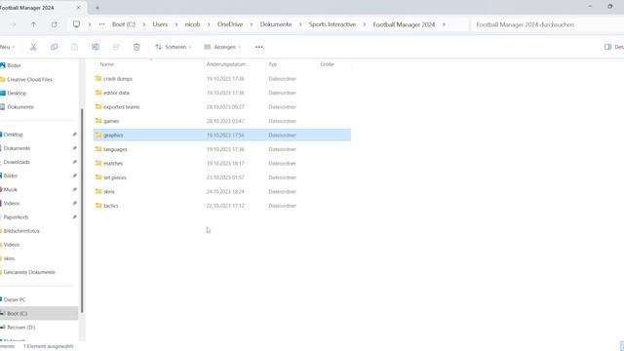This screenshot has width=624, height=351.
Task: Expand chevron after Dokumente breadcrumb
Action: (300, 24)
